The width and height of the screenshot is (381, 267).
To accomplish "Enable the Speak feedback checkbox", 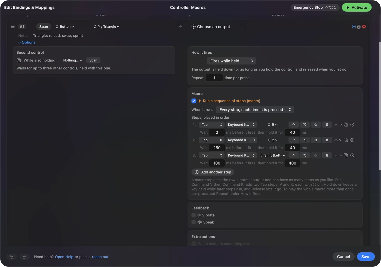I will [x=193, y=222].
